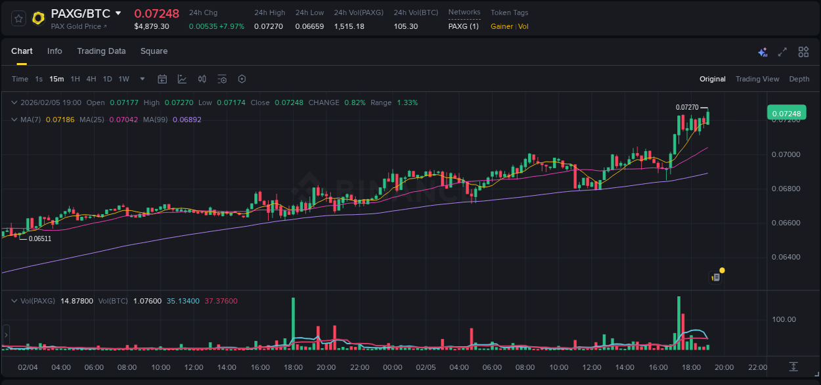Click the PAXG gold token logo
Viewport: 821px width, 385px height.
point(38,18)
